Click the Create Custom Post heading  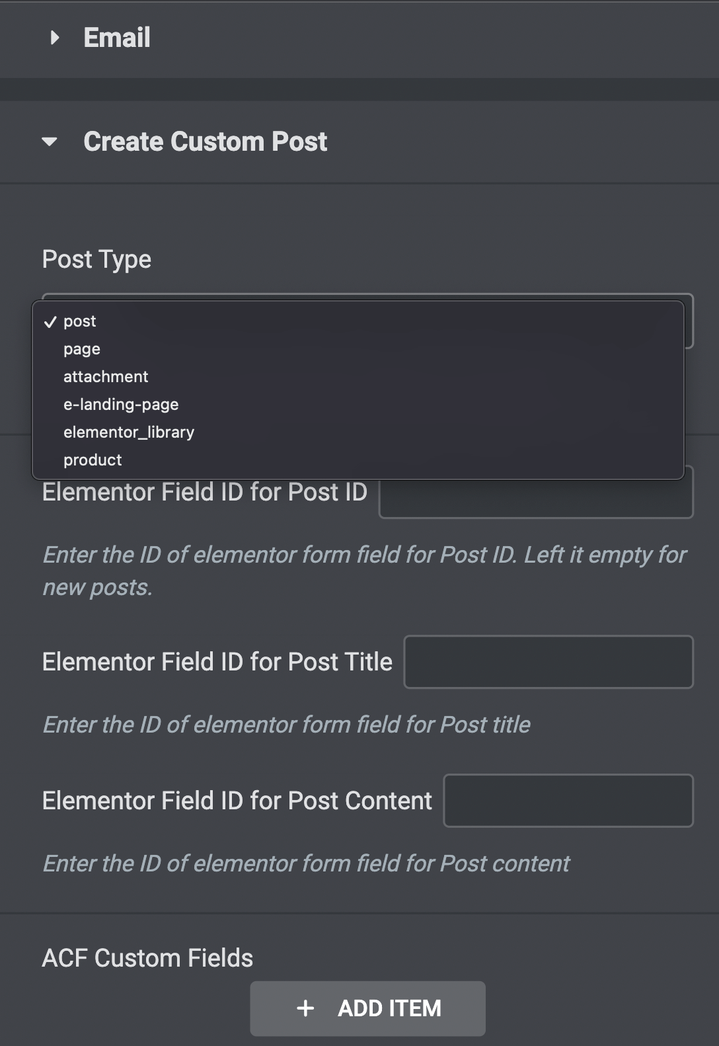(205, 141)
